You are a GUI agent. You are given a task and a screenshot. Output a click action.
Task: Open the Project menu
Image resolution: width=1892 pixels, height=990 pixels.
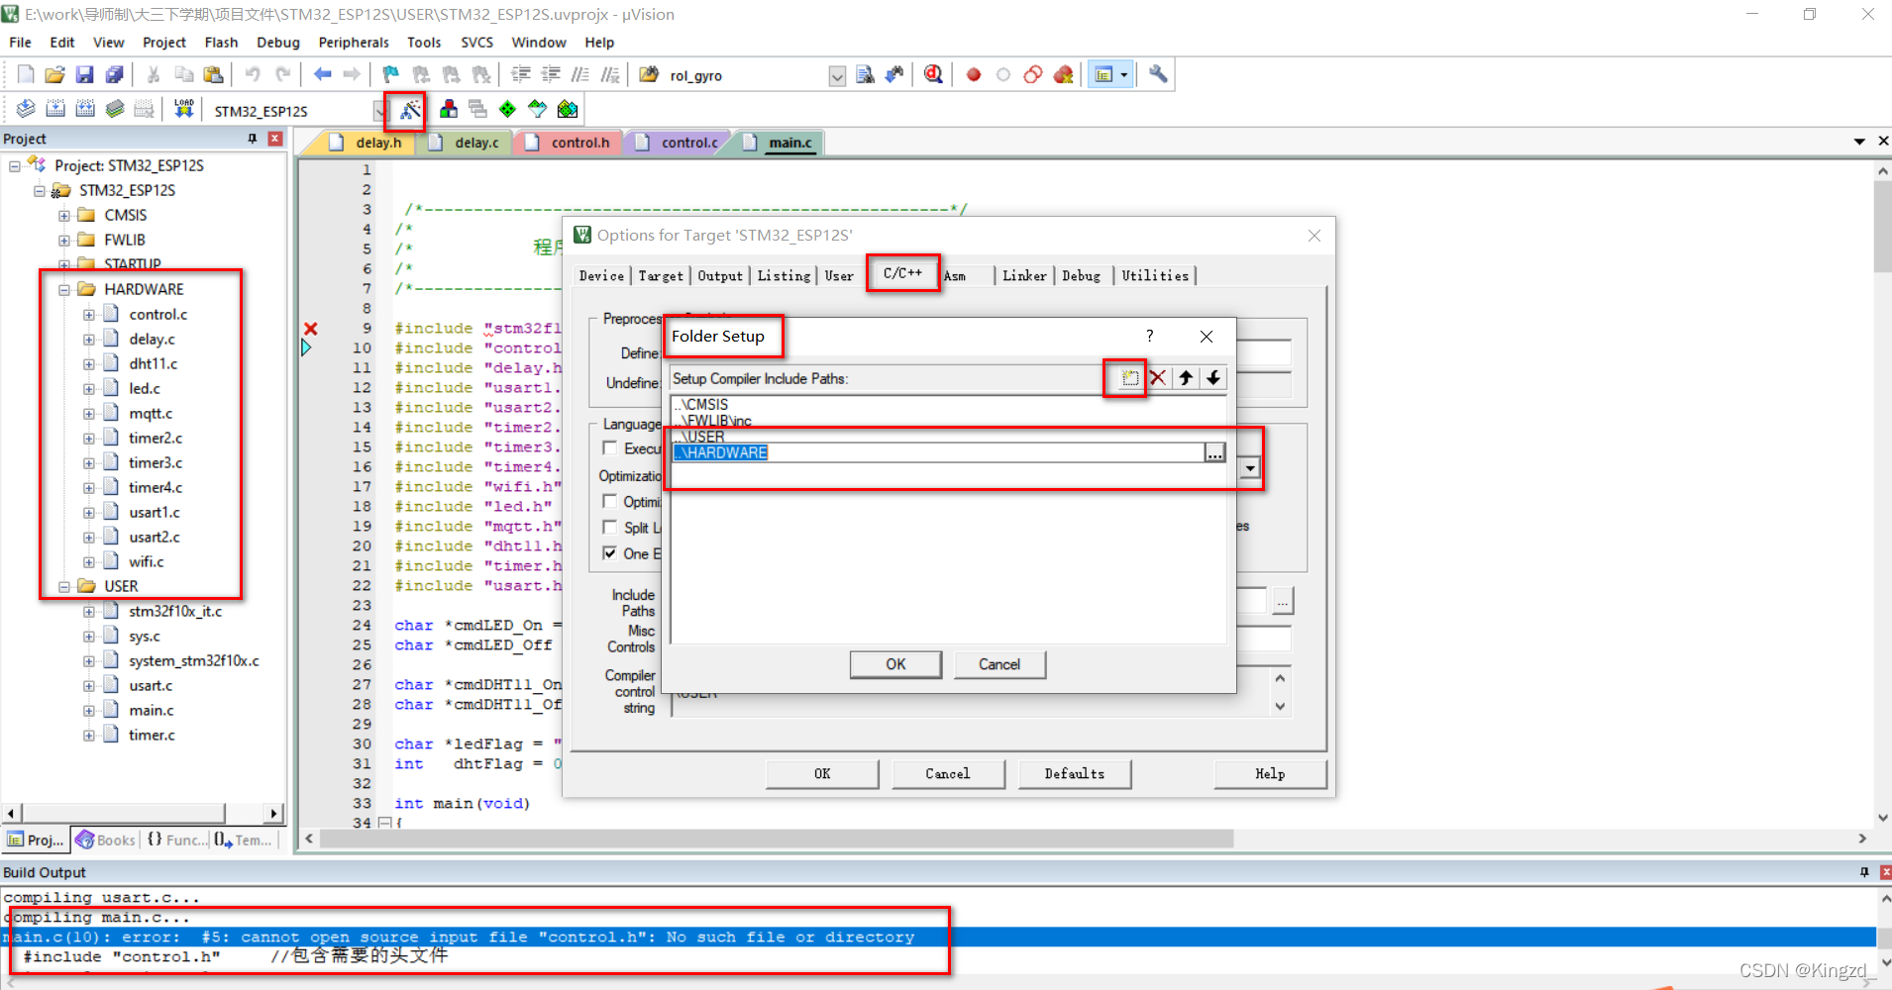pyautogui.click(x=163, y=43)
